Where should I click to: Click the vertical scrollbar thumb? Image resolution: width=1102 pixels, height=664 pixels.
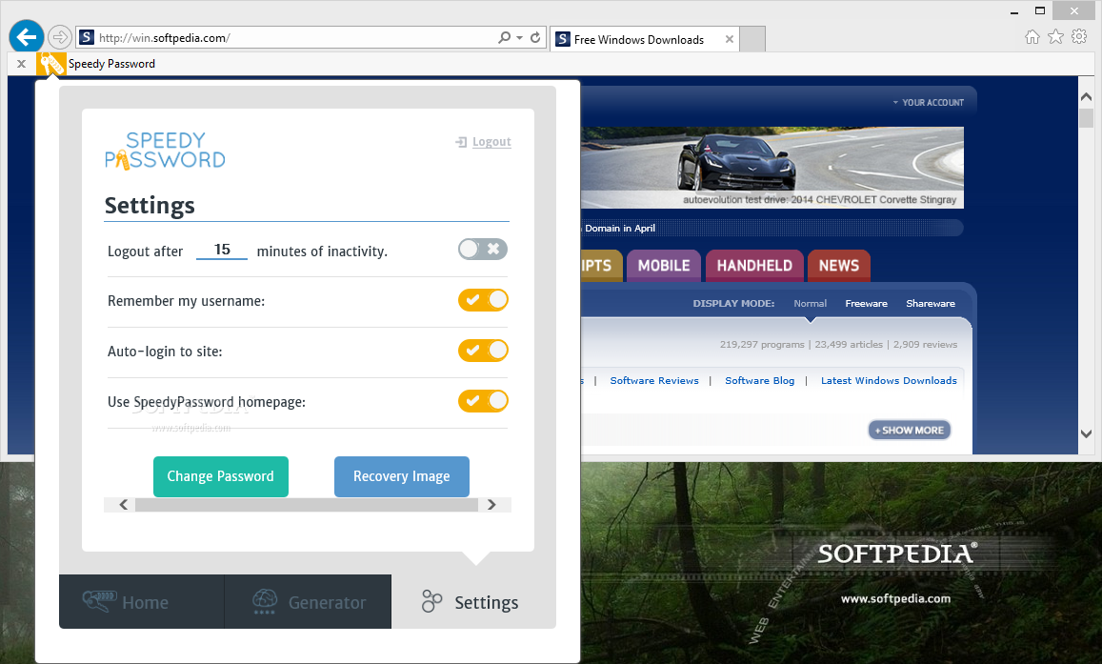pos(1086,117)
